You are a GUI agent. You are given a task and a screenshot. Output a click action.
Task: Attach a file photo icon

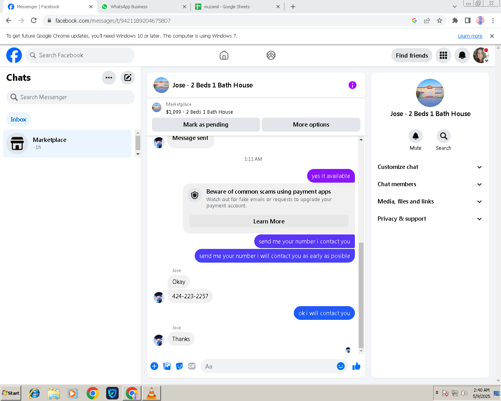click(167, 366)
